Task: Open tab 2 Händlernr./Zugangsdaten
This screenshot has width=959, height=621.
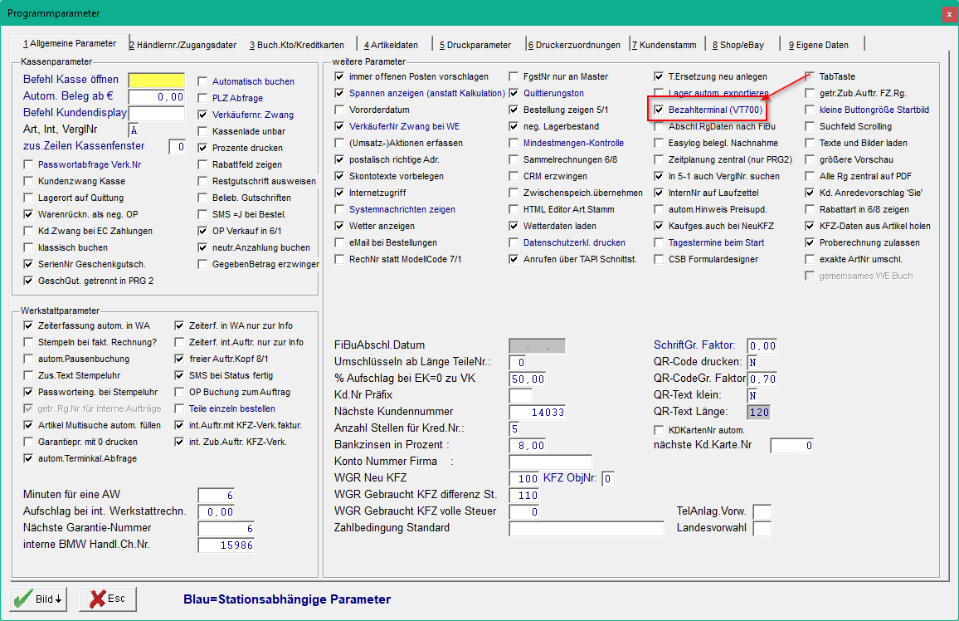Action: pyautogui.click(x=183, y=45)
